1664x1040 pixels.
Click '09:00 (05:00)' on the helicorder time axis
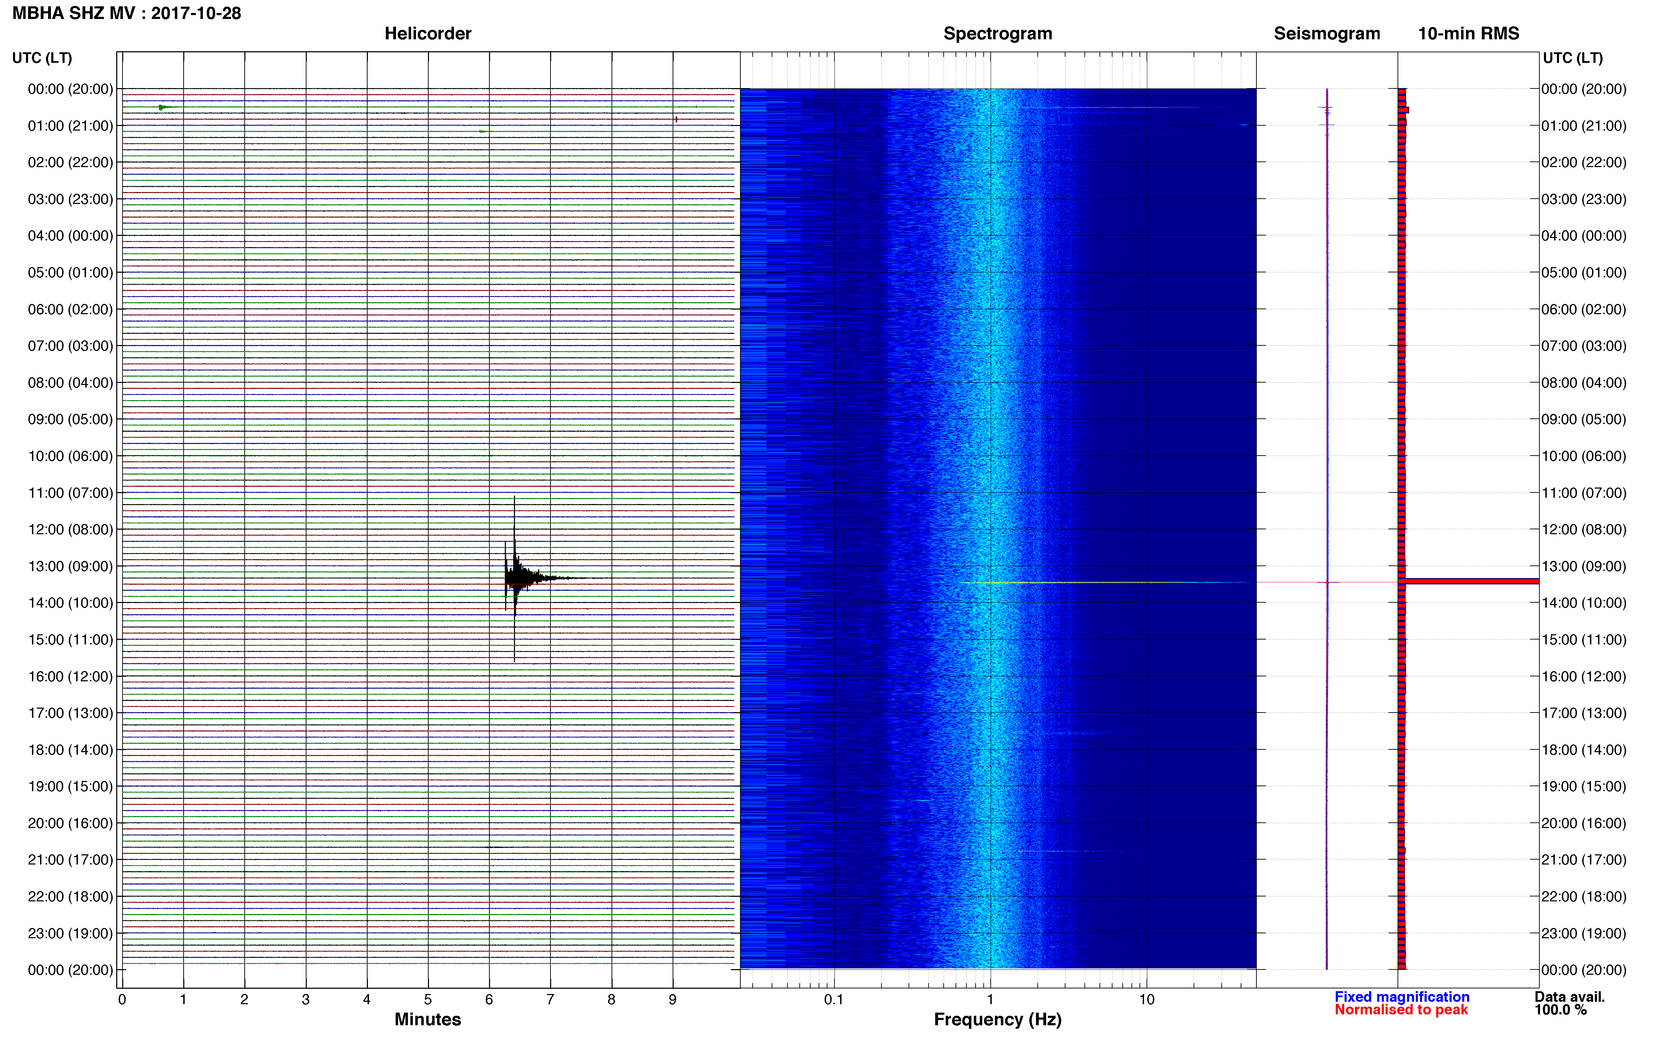[70, 419]
